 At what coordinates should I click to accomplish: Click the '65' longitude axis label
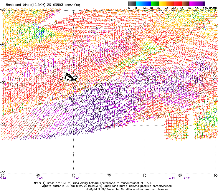tap(38, 175)
